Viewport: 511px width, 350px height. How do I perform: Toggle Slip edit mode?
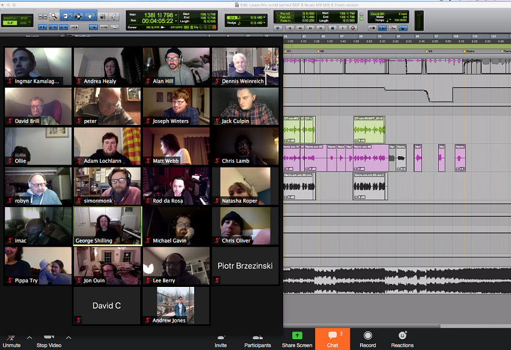pos(10,23)
